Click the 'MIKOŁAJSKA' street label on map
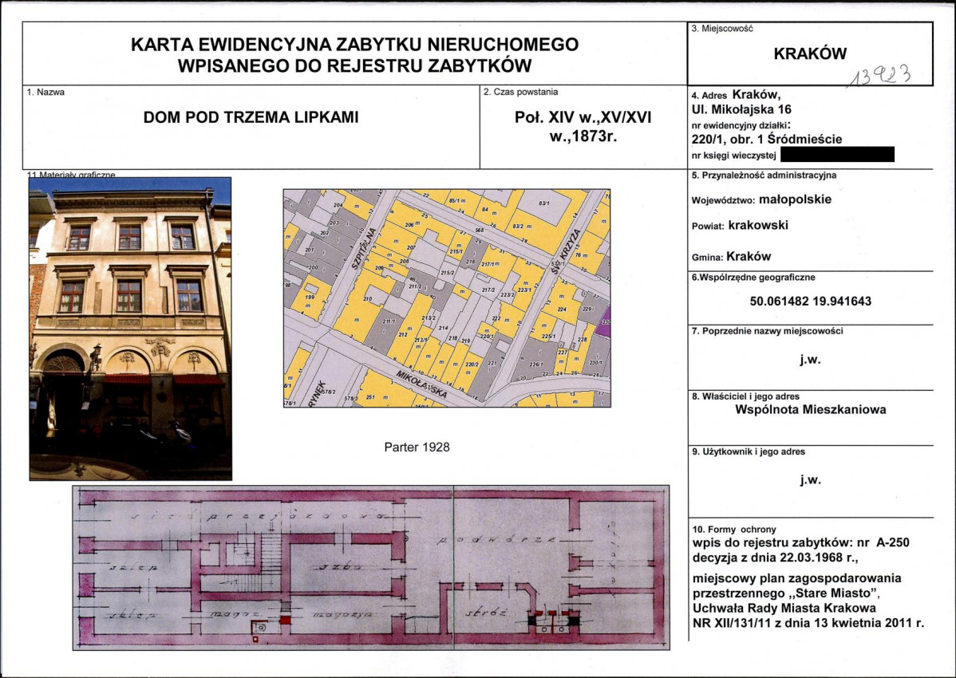This screenshot has height=678, width=956. 421,384
